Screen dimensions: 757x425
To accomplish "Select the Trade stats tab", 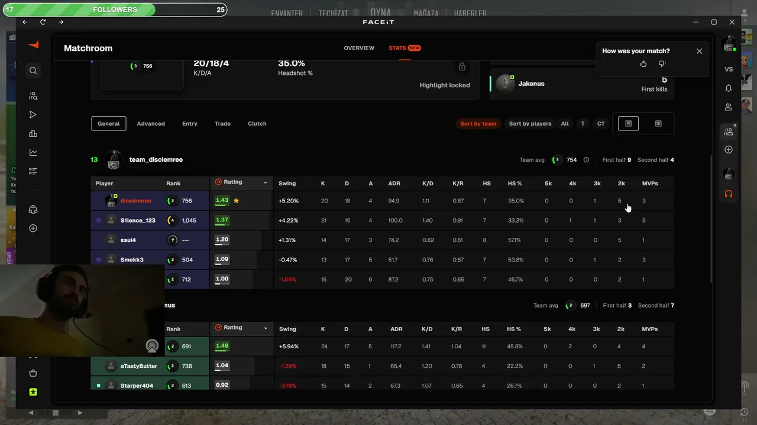I will pyautogui.click(x=222, y=123).
